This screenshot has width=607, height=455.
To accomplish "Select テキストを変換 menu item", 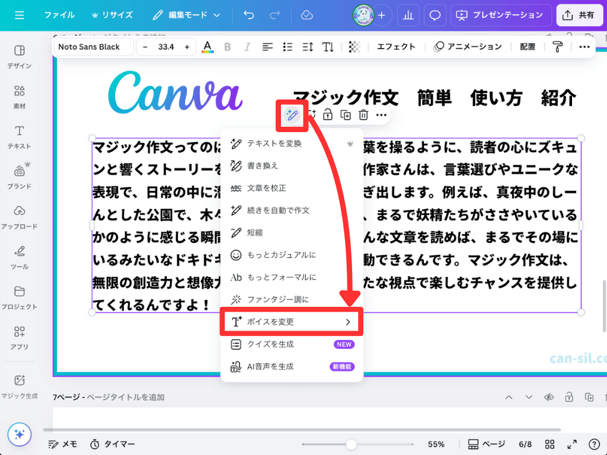I will [292, 143].
